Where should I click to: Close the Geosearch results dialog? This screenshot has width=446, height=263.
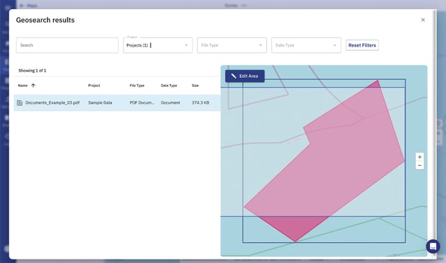pyautogui.click(x=423, y=19)
